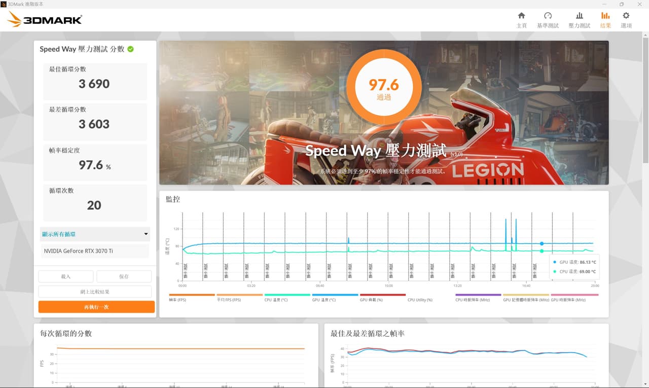Click the 3DMark logo in header
Viewport: 649px width, 388px height.
[x=45, y=19]
